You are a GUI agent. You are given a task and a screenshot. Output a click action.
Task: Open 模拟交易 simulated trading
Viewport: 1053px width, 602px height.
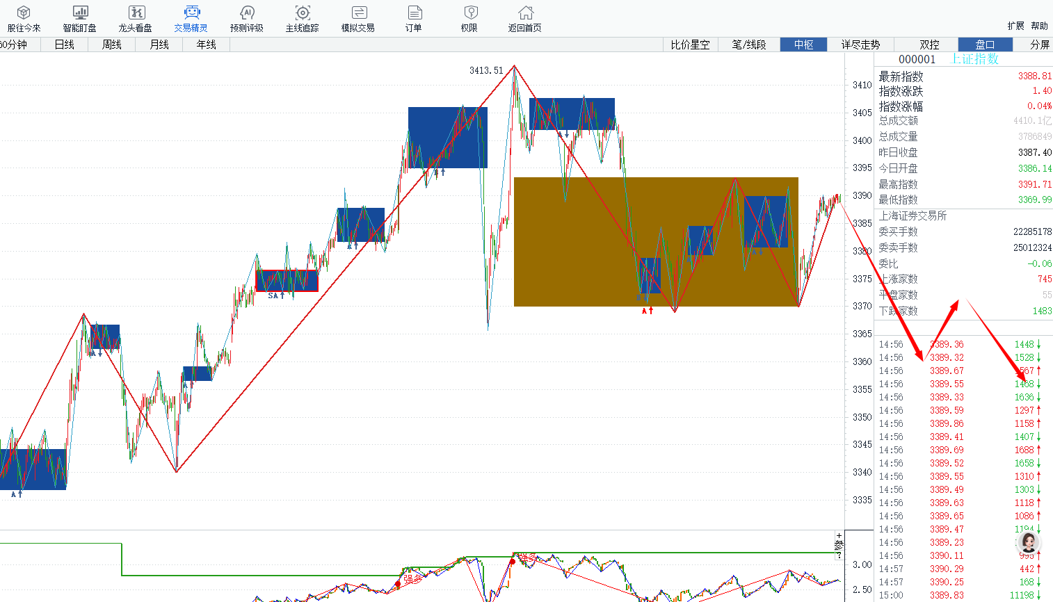(358, 19)
